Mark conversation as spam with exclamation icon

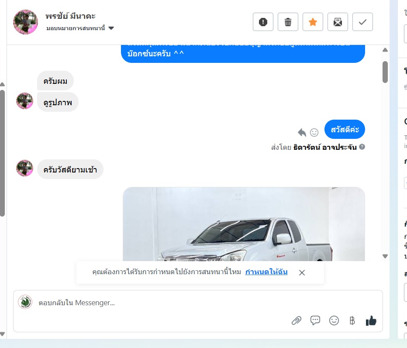click(x=263, y=22)
